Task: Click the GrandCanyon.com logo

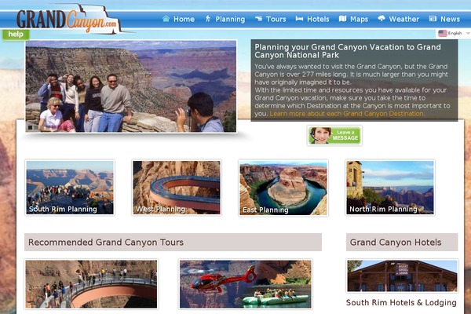Action: click(69, 20)
